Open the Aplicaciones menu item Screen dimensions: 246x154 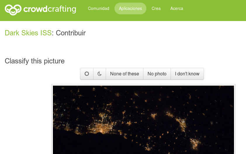click(x=130, y=8)
